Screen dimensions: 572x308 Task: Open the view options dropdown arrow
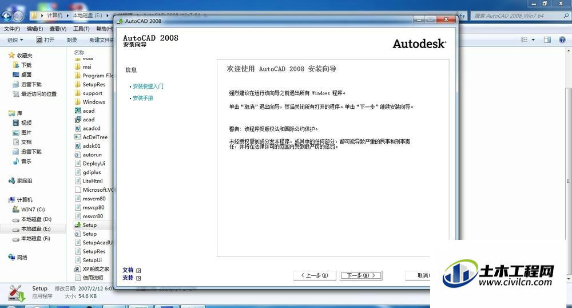tap(533, 40)
